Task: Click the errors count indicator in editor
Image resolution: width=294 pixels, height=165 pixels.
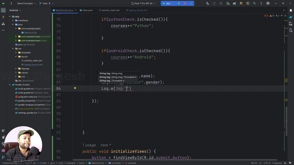Action: click(x=266, y=16)
